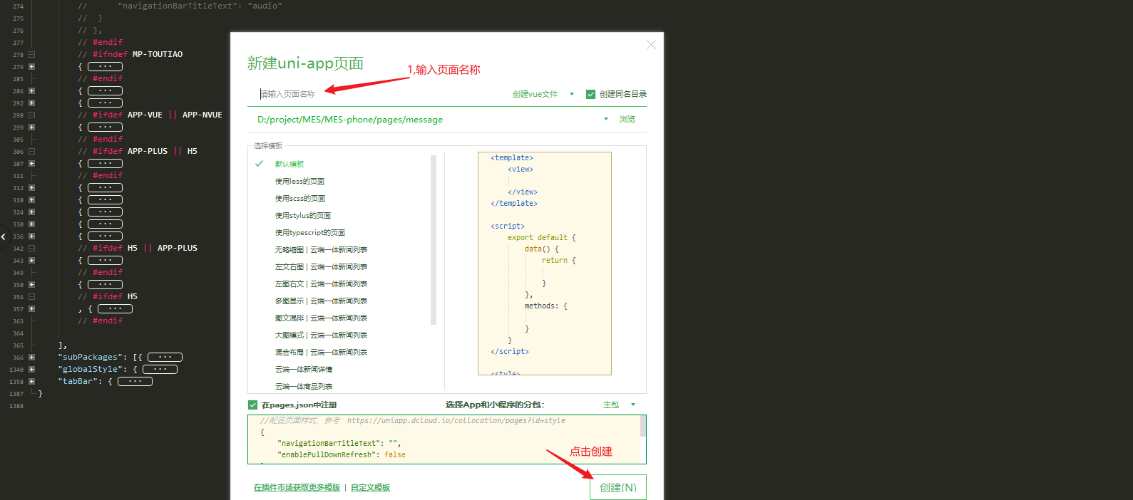Collapse the #ifdef H5 fold at line 342
Screen dimensions: 1133x500
click(31, 248)
